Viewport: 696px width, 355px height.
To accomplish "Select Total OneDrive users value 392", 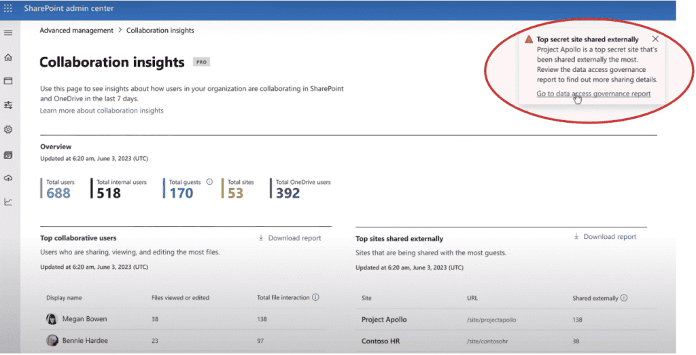I will 288,193.
